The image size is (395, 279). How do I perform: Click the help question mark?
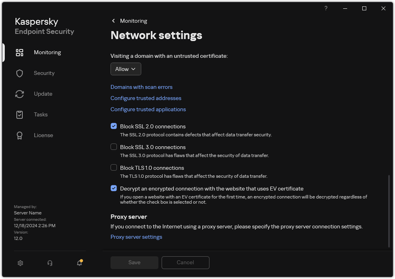tap(326, 8)
